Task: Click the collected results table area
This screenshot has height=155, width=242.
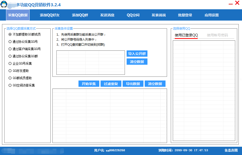Action: [x=110, y=116]
